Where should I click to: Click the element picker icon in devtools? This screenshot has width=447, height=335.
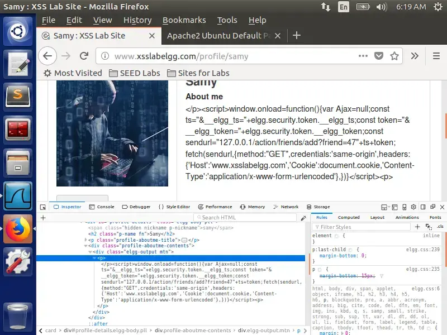(x=43, y=207)
